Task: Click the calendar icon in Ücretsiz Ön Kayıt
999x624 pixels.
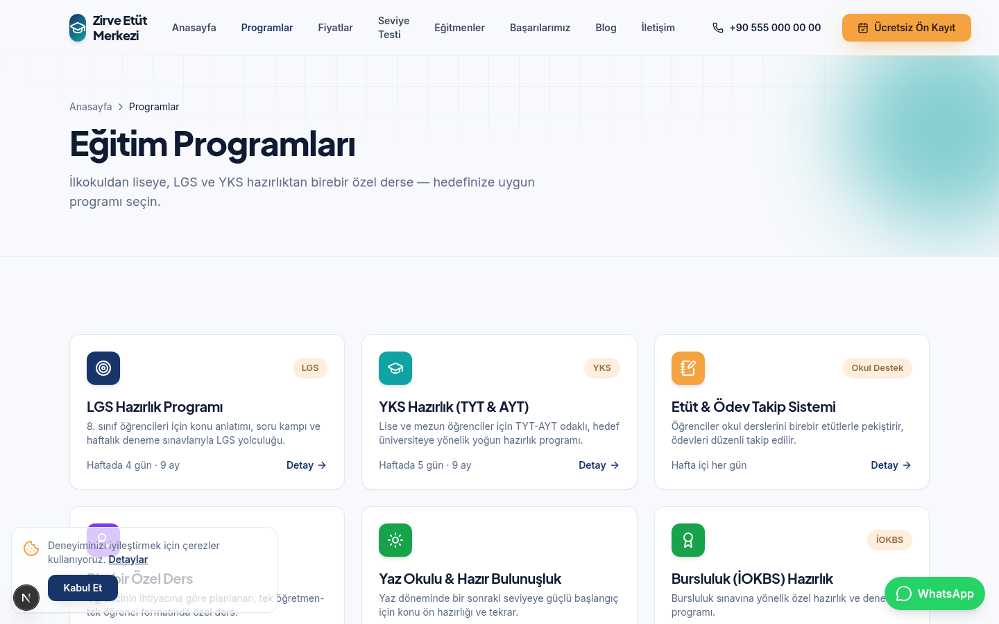Action: (x=863, y=28)
